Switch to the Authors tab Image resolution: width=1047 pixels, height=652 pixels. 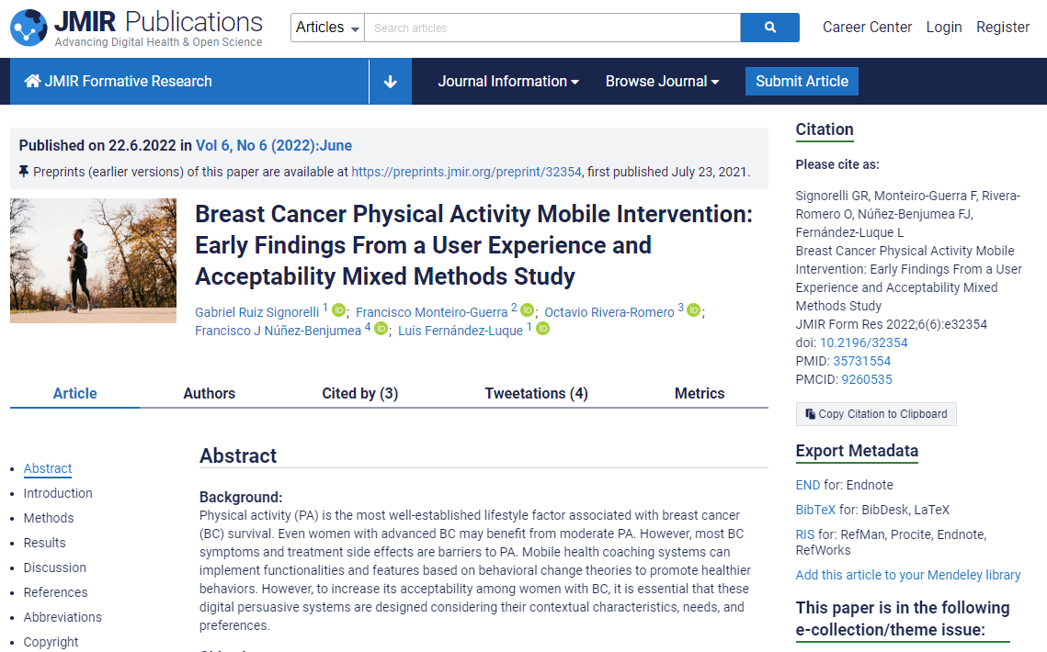[x=209, y=393]
